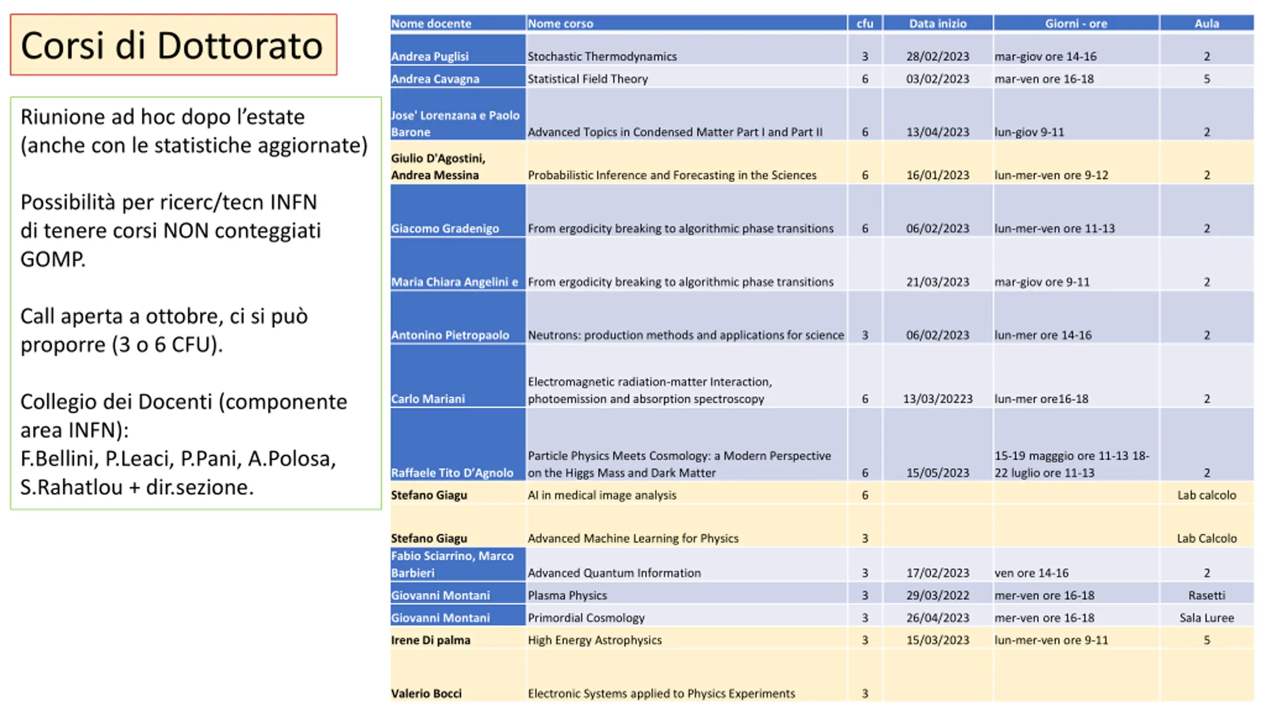Click the 'Nome corso' column header
The image size is (1266, 712).
[560, 23]
